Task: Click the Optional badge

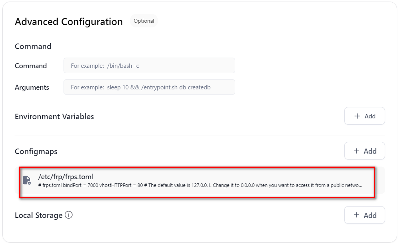Action: [144, 21]
